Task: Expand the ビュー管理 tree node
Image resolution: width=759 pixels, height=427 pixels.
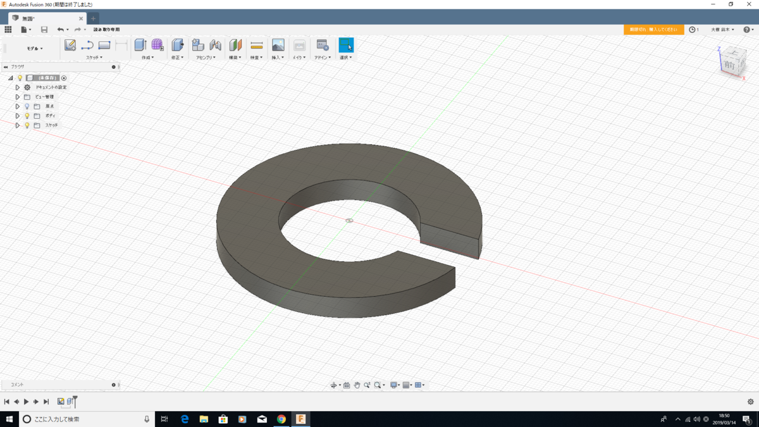Action: (x=18, y=97)
